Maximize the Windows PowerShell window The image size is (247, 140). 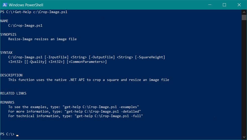click(x=224, y=5)
